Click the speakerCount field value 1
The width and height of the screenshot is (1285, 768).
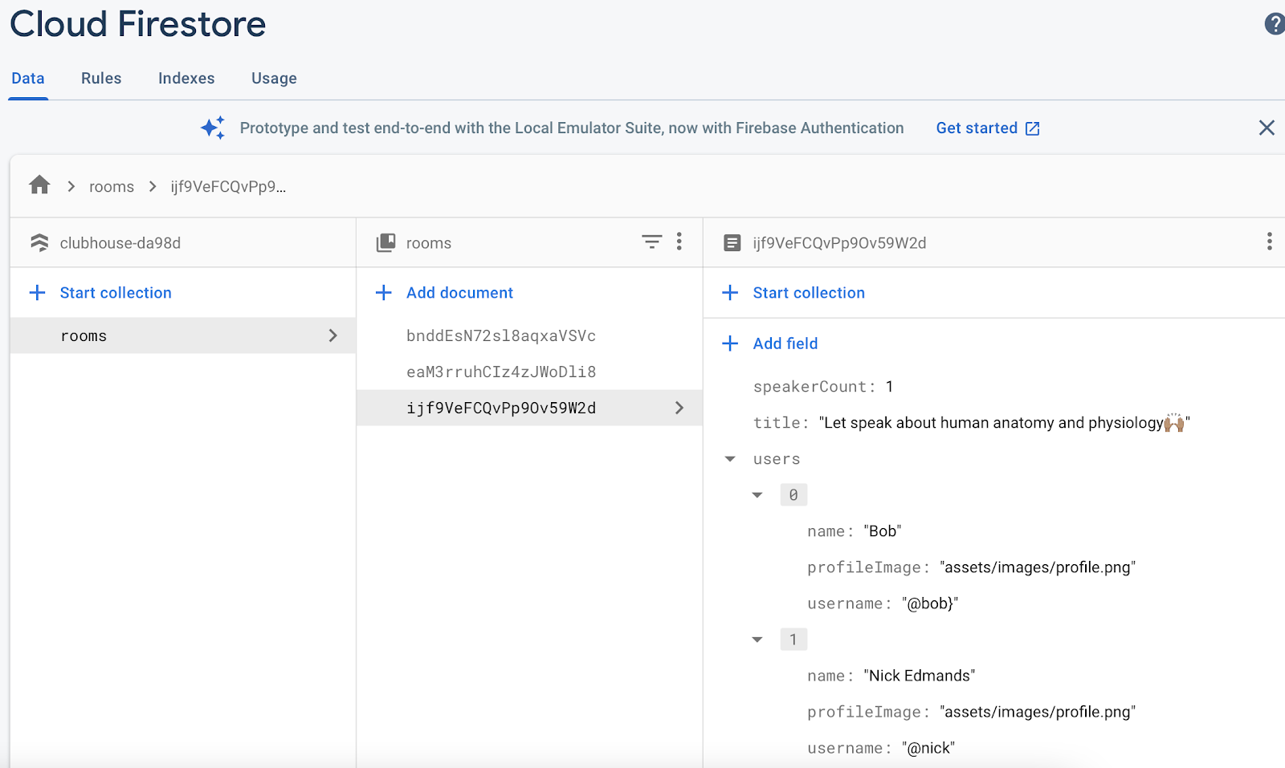point(889,387)
